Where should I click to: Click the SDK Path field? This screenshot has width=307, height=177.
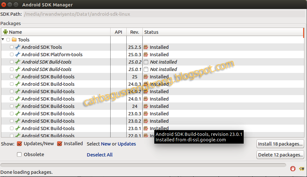(164, 14)
